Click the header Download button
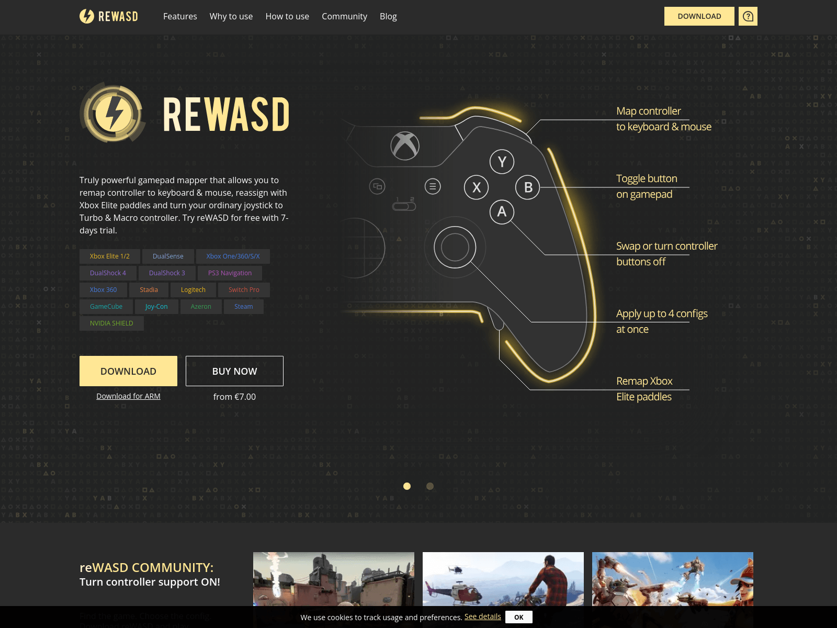 [x=699, y=16]
